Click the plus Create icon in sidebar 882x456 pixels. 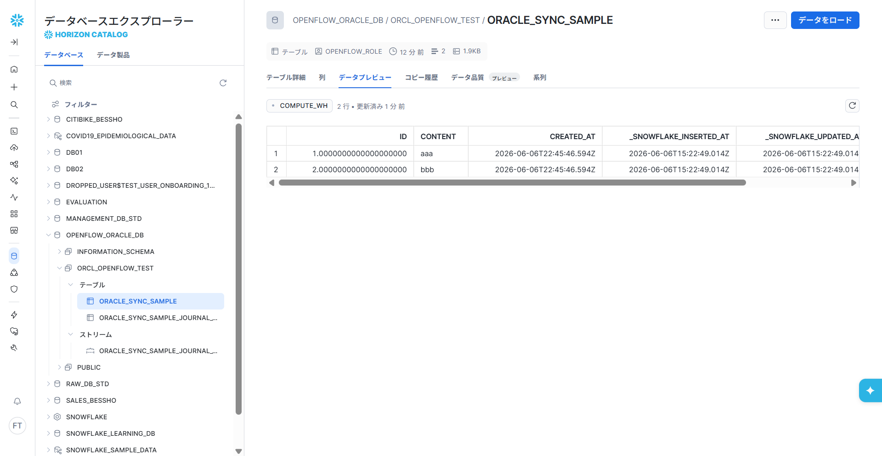tap(14, 87)
